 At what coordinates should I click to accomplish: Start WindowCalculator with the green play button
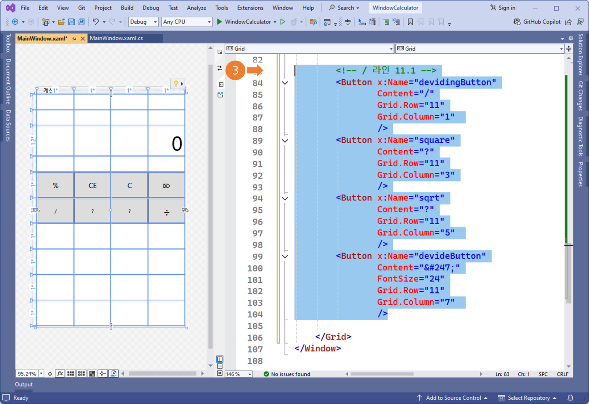(x=219, y=22)
